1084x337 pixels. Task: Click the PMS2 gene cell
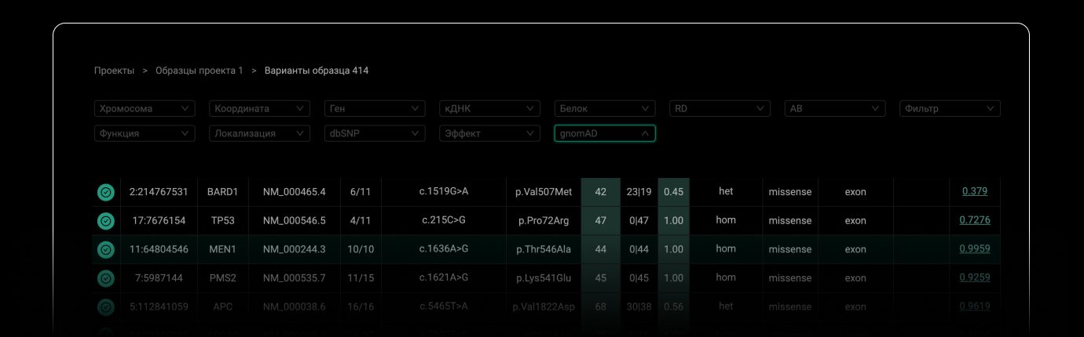point(222,278)
